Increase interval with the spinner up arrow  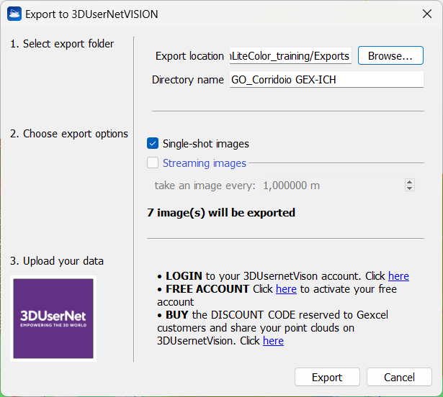(x=410, y=182)
